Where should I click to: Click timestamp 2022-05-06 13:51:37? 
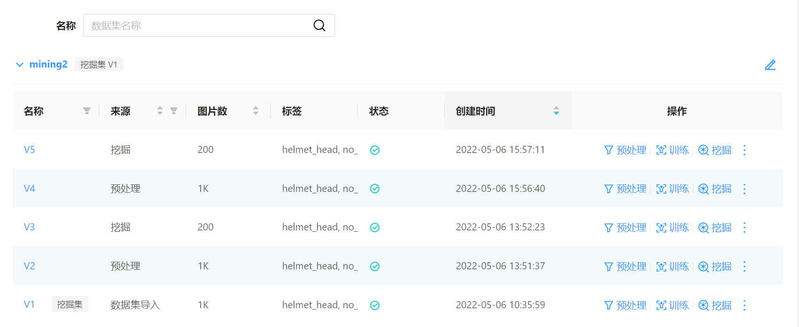(x=500, y=266)
